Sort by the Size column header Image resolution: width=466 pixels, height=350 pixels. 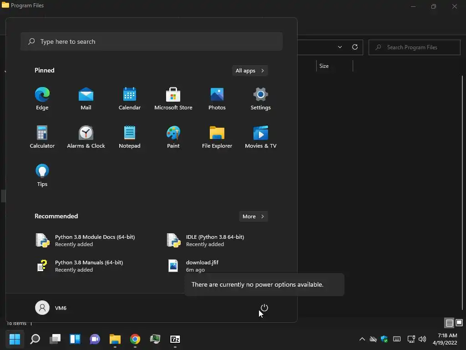(x=334, y=66)
